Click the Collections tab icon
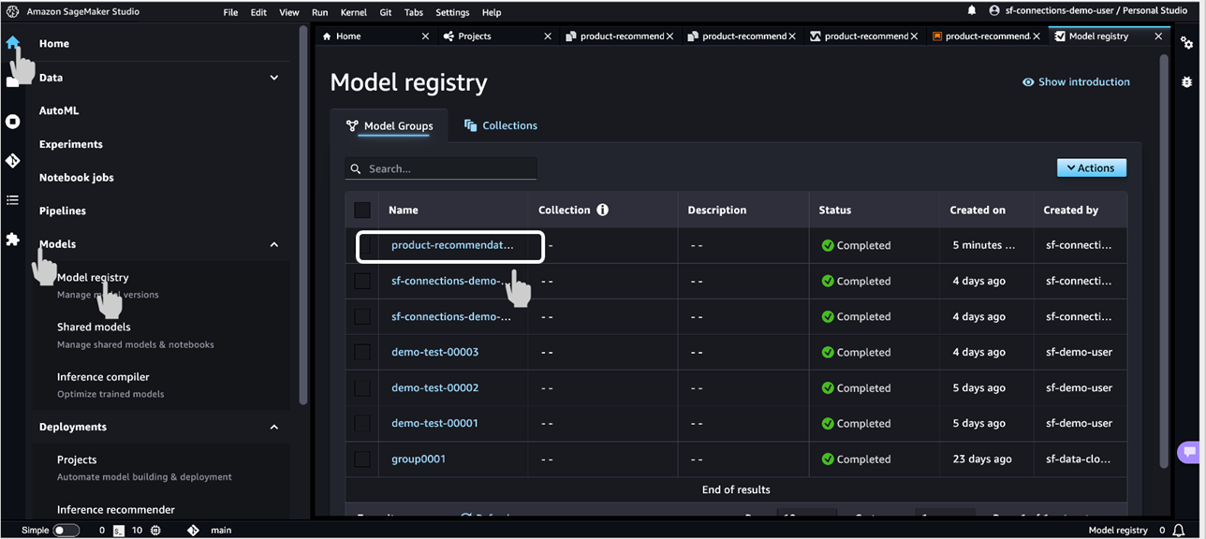The height and width of the screenshot is (539, 1206). tap(471, 125)
